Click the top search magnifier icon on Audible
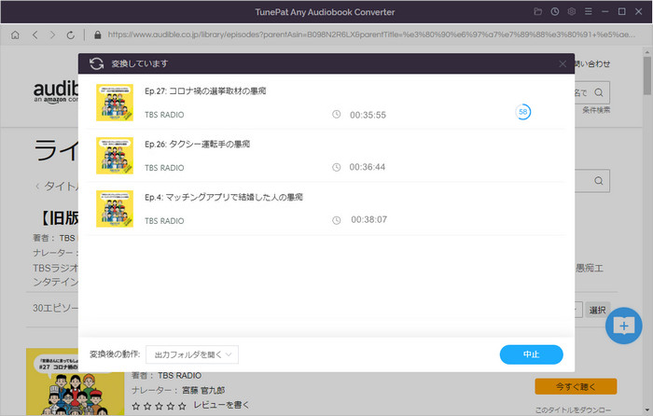This screenshot has height=416, width=653. click(599, 92)
